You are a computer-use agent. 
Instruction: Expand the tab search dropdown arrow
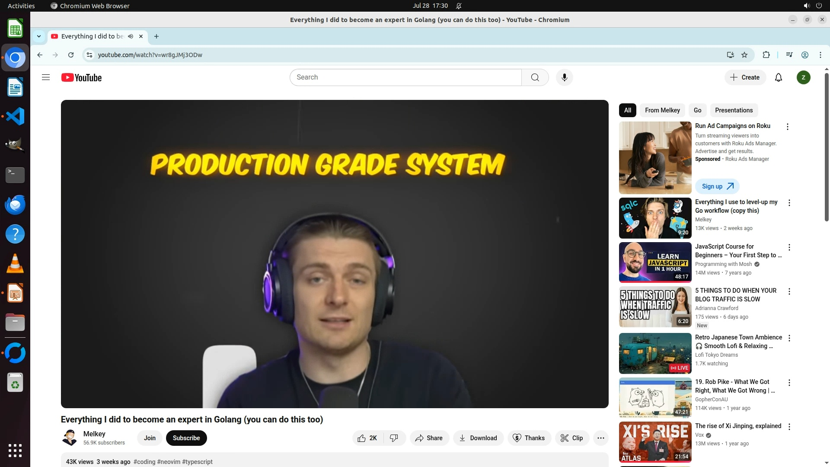click(39, 36)
